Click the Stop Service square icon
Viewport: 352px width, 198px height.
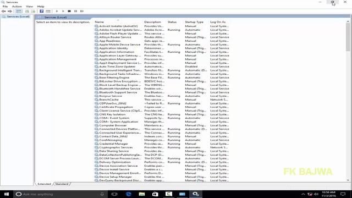(69, 11)
